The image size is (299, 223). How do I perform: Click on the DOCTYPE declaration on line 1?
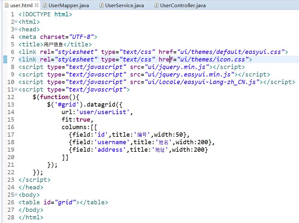tap(45, 14)
